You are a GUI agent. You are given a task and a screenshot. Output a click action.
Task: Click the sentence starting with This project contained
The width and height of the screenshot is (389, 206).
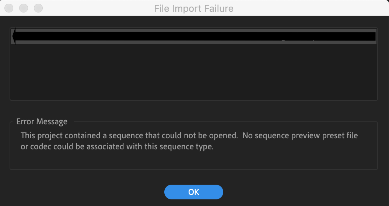tap(129, 135)
